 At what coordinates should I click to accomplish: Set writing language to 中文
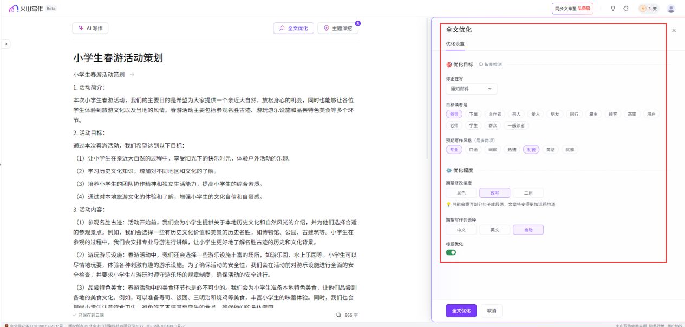[461, 230]
